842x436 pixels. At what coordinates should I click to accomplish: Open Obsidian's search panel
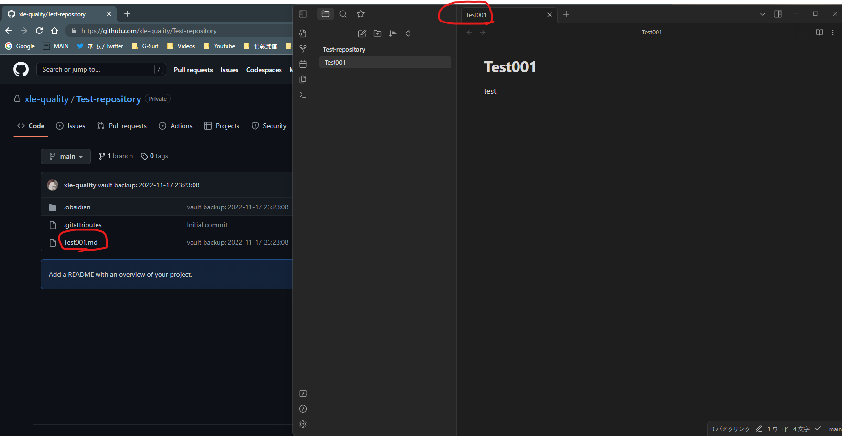(x=343, y=14)
